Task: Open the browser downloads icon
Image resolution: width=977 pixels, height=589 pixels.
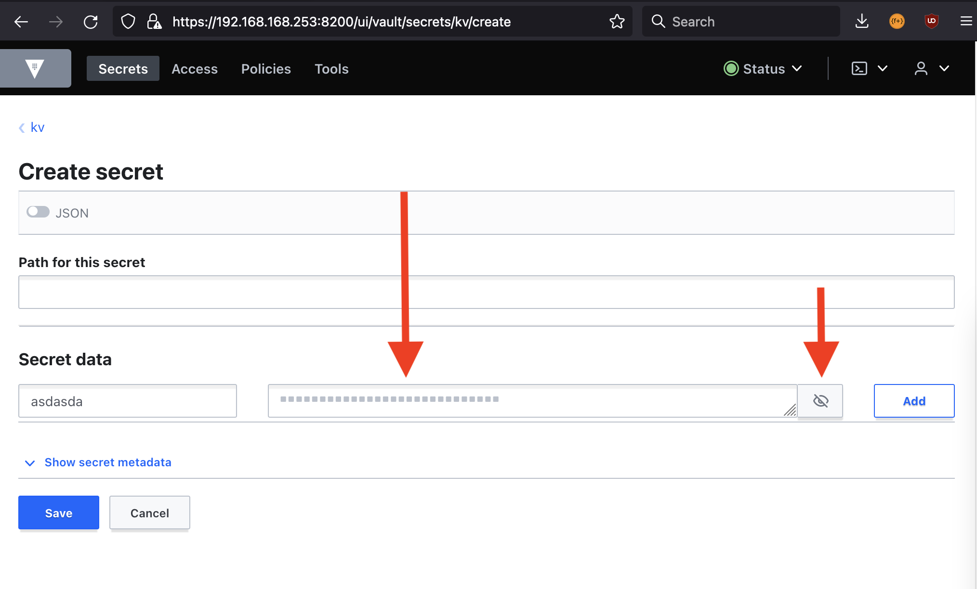Action: tap(862, 21)
